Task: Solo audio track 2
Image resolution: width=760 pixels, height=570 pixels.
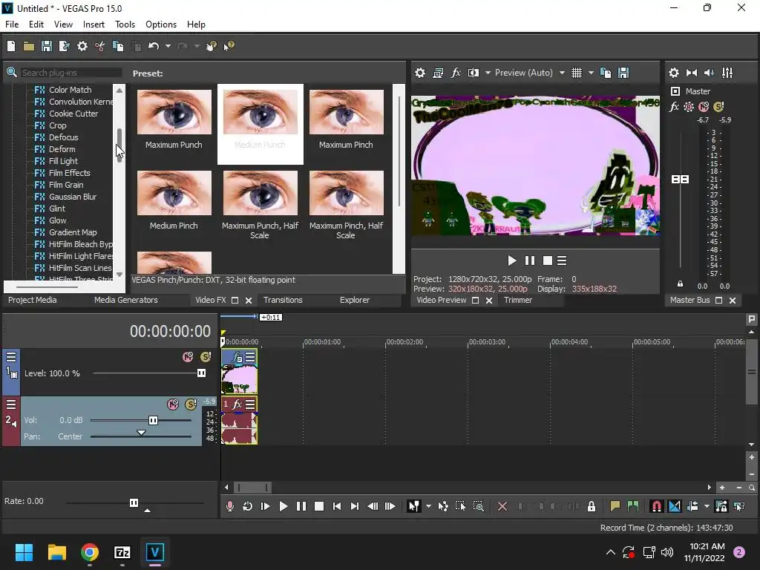Action: (191, 404)
